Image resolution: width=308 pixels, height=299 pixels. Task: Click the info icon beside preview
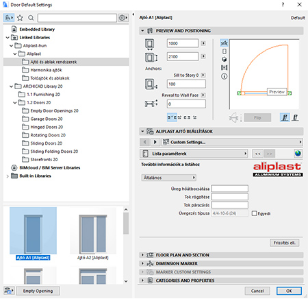tap(224, 76)
